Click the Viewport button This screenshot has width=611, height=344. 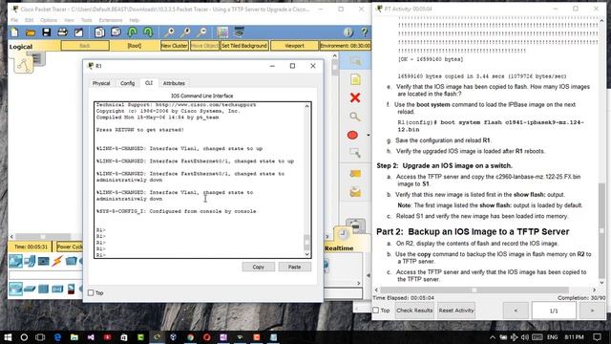[x=295, y=46]
